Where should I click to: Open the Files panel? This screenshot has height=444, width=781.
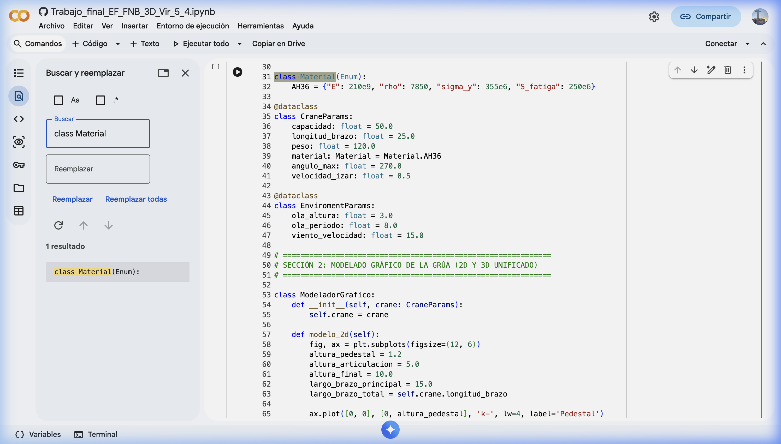(19, 188)
